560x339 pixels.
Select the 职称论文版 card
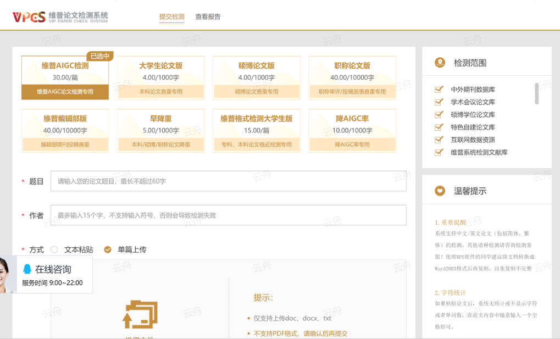(x=352, y=77)
